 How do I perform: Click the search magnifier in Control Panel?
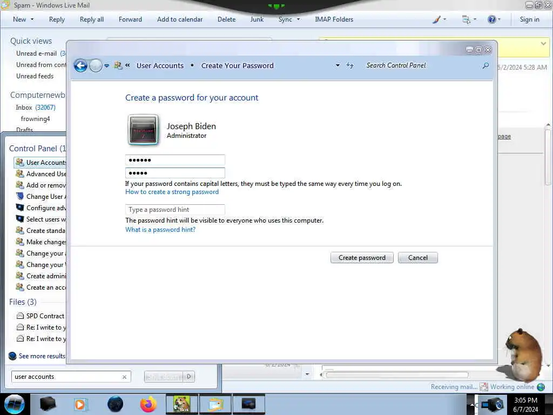[x=485, y=65]
